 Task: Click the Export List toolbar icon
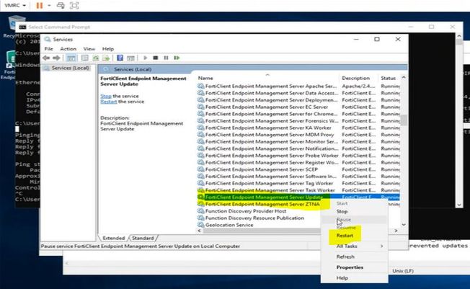[x=106, y=58]
